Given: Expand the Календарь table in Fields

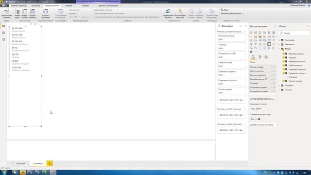Looking at the screenshot, I should [279, 40].
